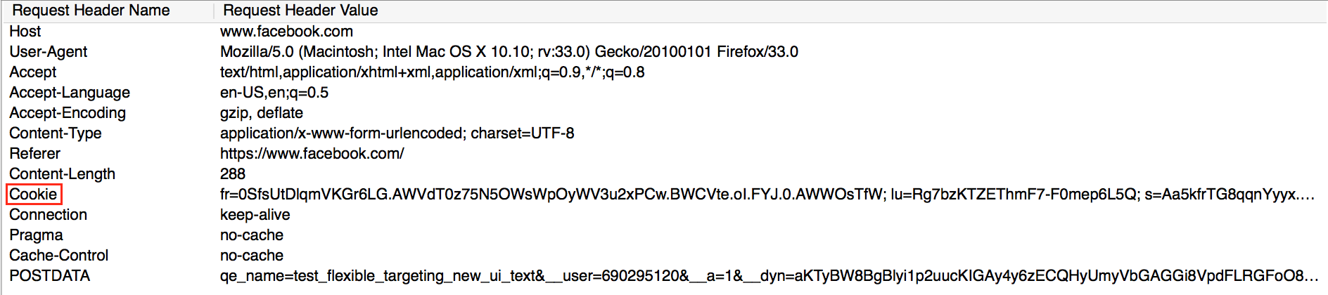Click the Request Header Name column header
This screenshot has width=1328, height=295.
[x=91, y=11]
